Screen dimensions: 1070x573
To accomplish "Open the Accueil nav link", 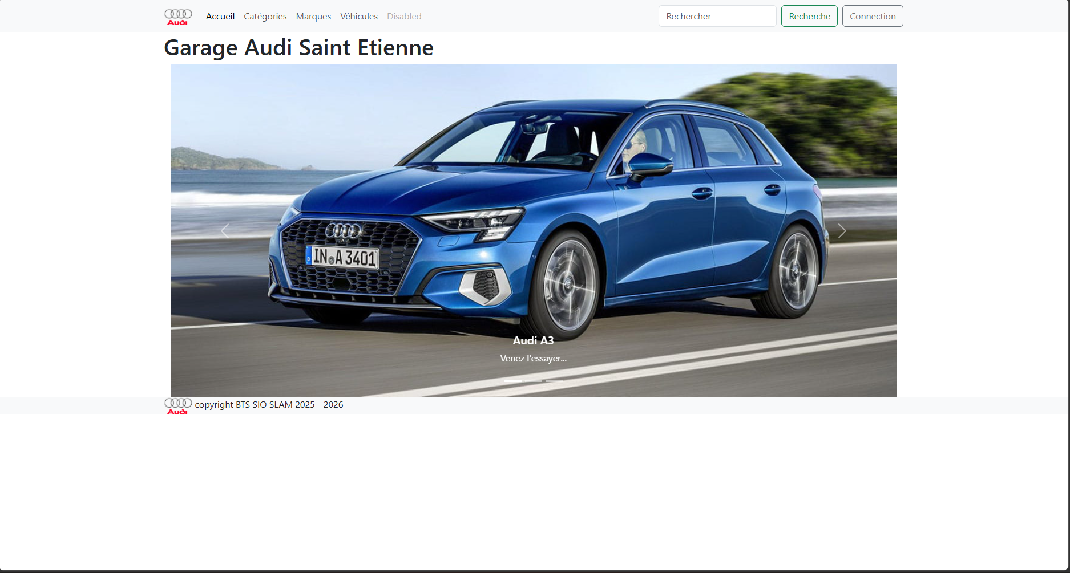I will click(x=220, y=17).
